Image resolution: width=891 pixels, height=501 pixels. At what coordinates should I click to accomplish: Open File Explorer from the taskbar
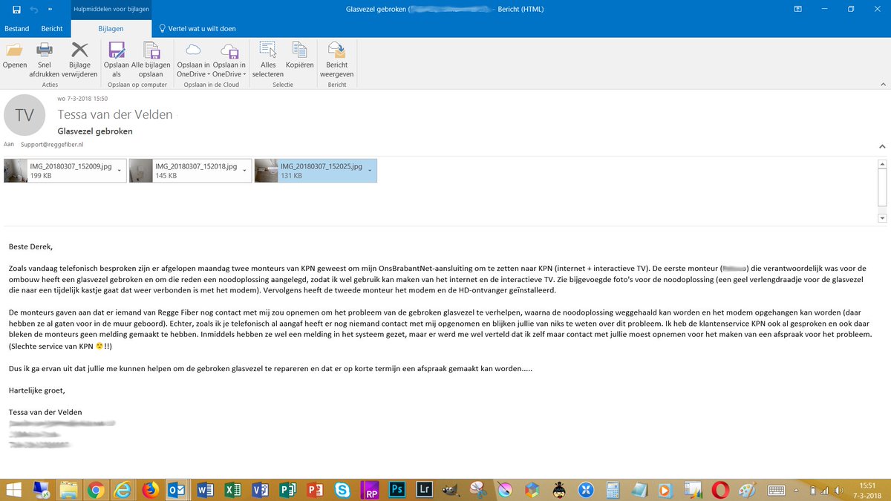pyautogui.click(x=68, y=489)
